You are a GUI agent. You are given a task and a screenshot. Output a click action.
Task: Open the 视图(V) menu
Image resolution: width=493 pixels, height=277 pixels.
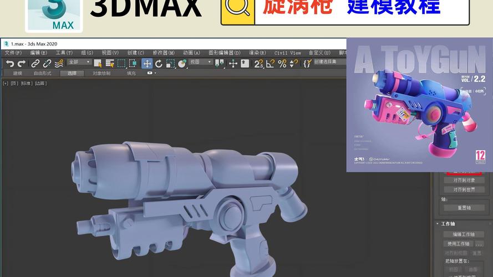click(110, 53)
